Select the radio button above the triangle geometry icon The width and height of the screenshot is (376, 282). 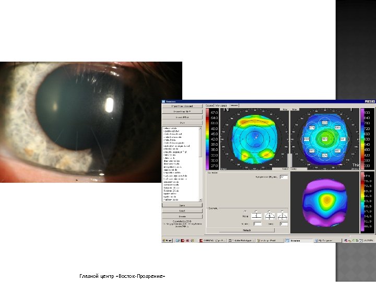click(x=282, y=211)
